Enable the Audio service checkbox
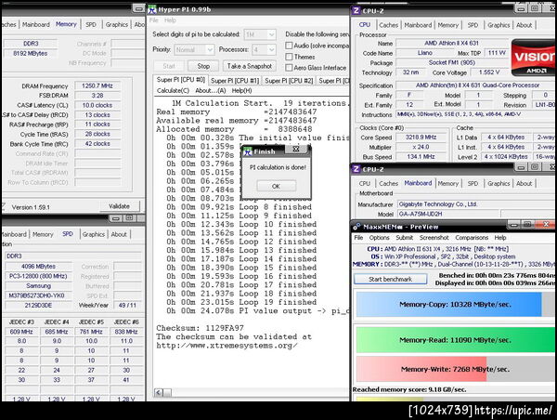This screenshot has width=557, height=420. coord(289,46)
